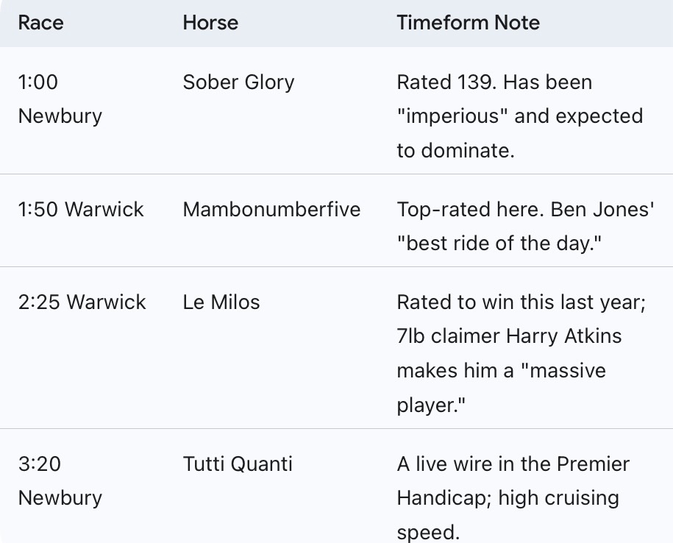Select the 2:25 Warwick race cell
The width and height of the screenshot is (673, 543).
tap(82, 302)
